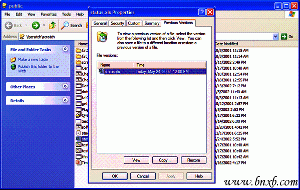
Task: Maximize the public Explorer window
Action: (286, 6)
